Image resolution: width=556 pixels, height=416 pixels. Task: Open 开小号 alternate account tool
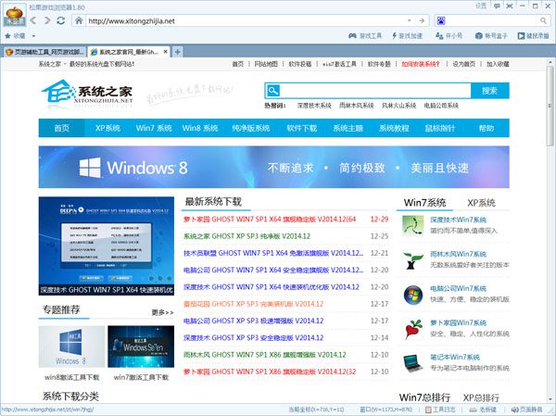tap(449, 36)
